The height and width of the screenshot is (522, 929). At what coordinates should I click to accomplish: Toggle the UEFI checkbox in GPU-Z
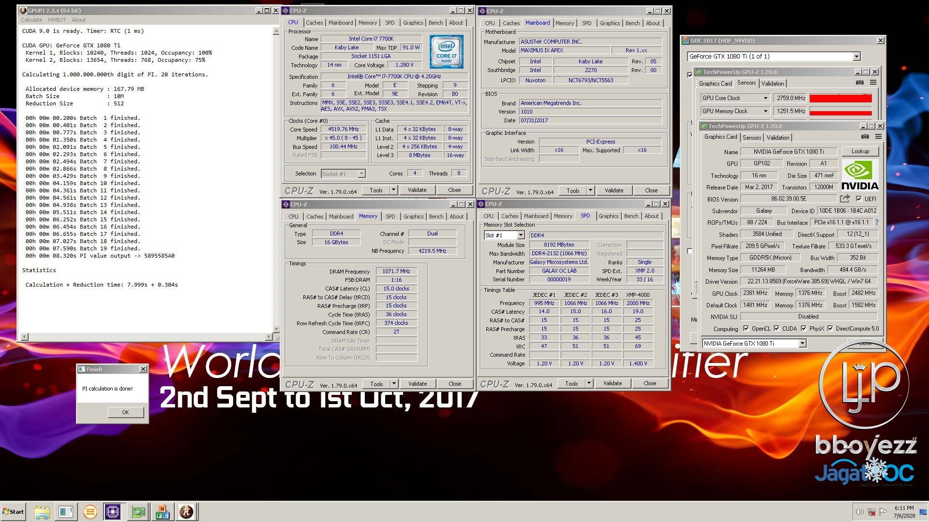coord(859,199)
